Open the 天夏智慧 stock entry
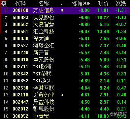Viewport: 130px width, 119px height. click(x=65, y=24)
